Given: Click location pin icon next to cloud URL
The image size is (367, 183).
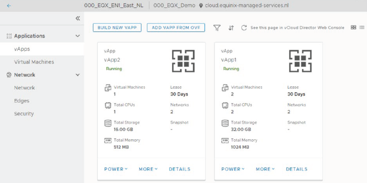Looking at the screenshot, I should pyautogui.click(x=201, y=6).
